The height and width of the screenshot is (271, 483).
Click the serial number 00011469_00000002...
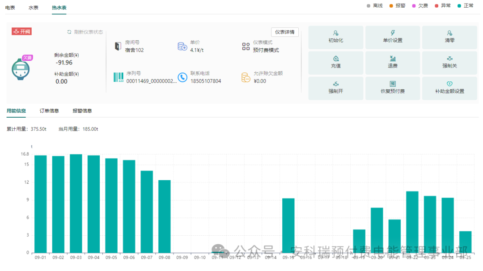click(x=152, y=81)
